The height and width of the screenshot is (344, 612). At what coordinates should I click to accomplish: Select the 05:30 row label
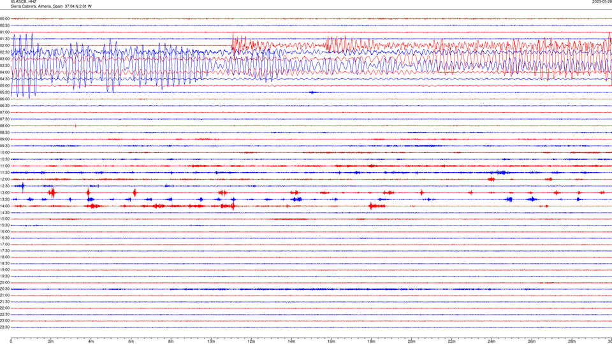[4, 92]
